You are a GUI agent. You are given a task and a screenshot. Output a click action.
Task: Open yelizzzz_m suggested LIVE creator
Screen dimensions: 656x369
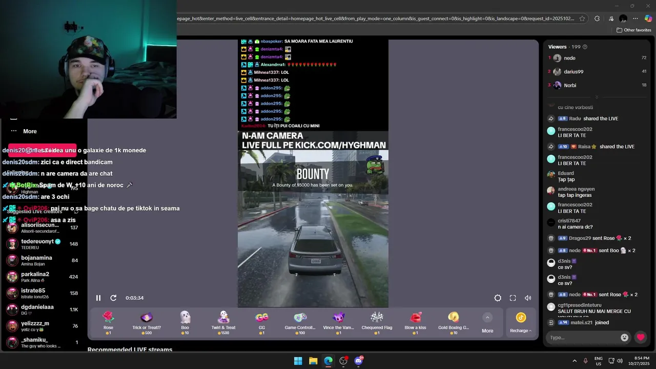click(x=43, y=326)
